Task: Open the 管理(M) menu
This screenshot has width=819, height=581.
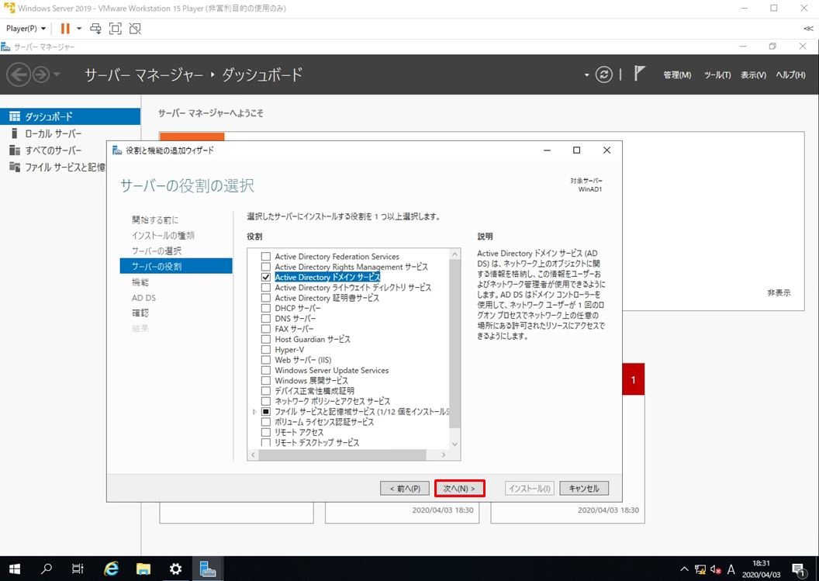Action: (677, 75)
